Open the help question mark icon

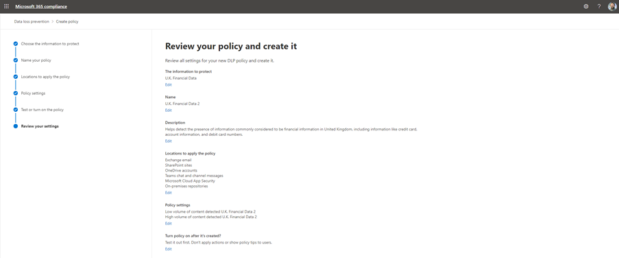(x=599, y=6)
